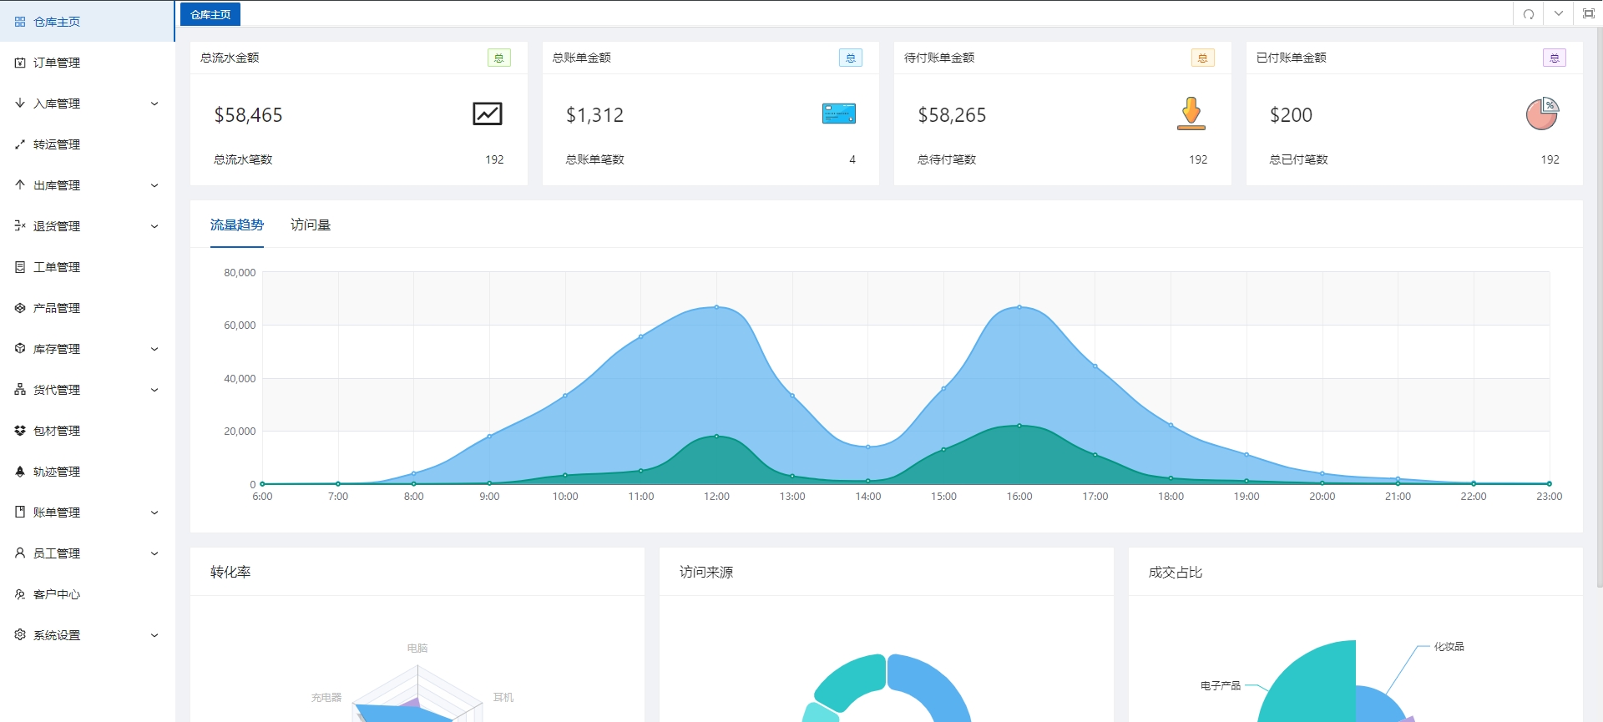Image resolution: width=1603 pixels, height=722 pixels.
Task: Click the refresh icon in top bar
Action: pyautogui.click(x=1528, y=14)
